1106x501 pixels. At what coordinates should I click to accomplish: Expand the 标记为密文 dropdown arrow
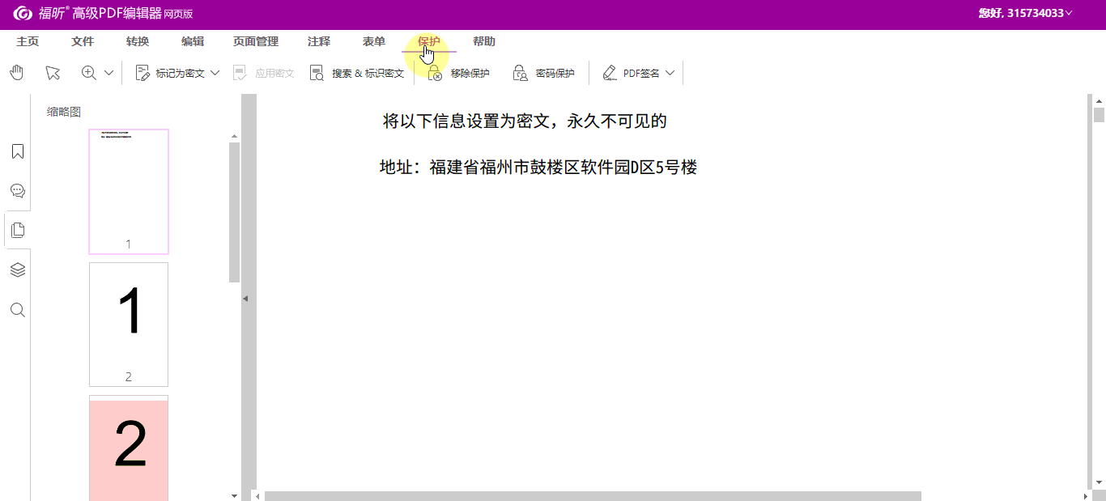click(215, 73)
